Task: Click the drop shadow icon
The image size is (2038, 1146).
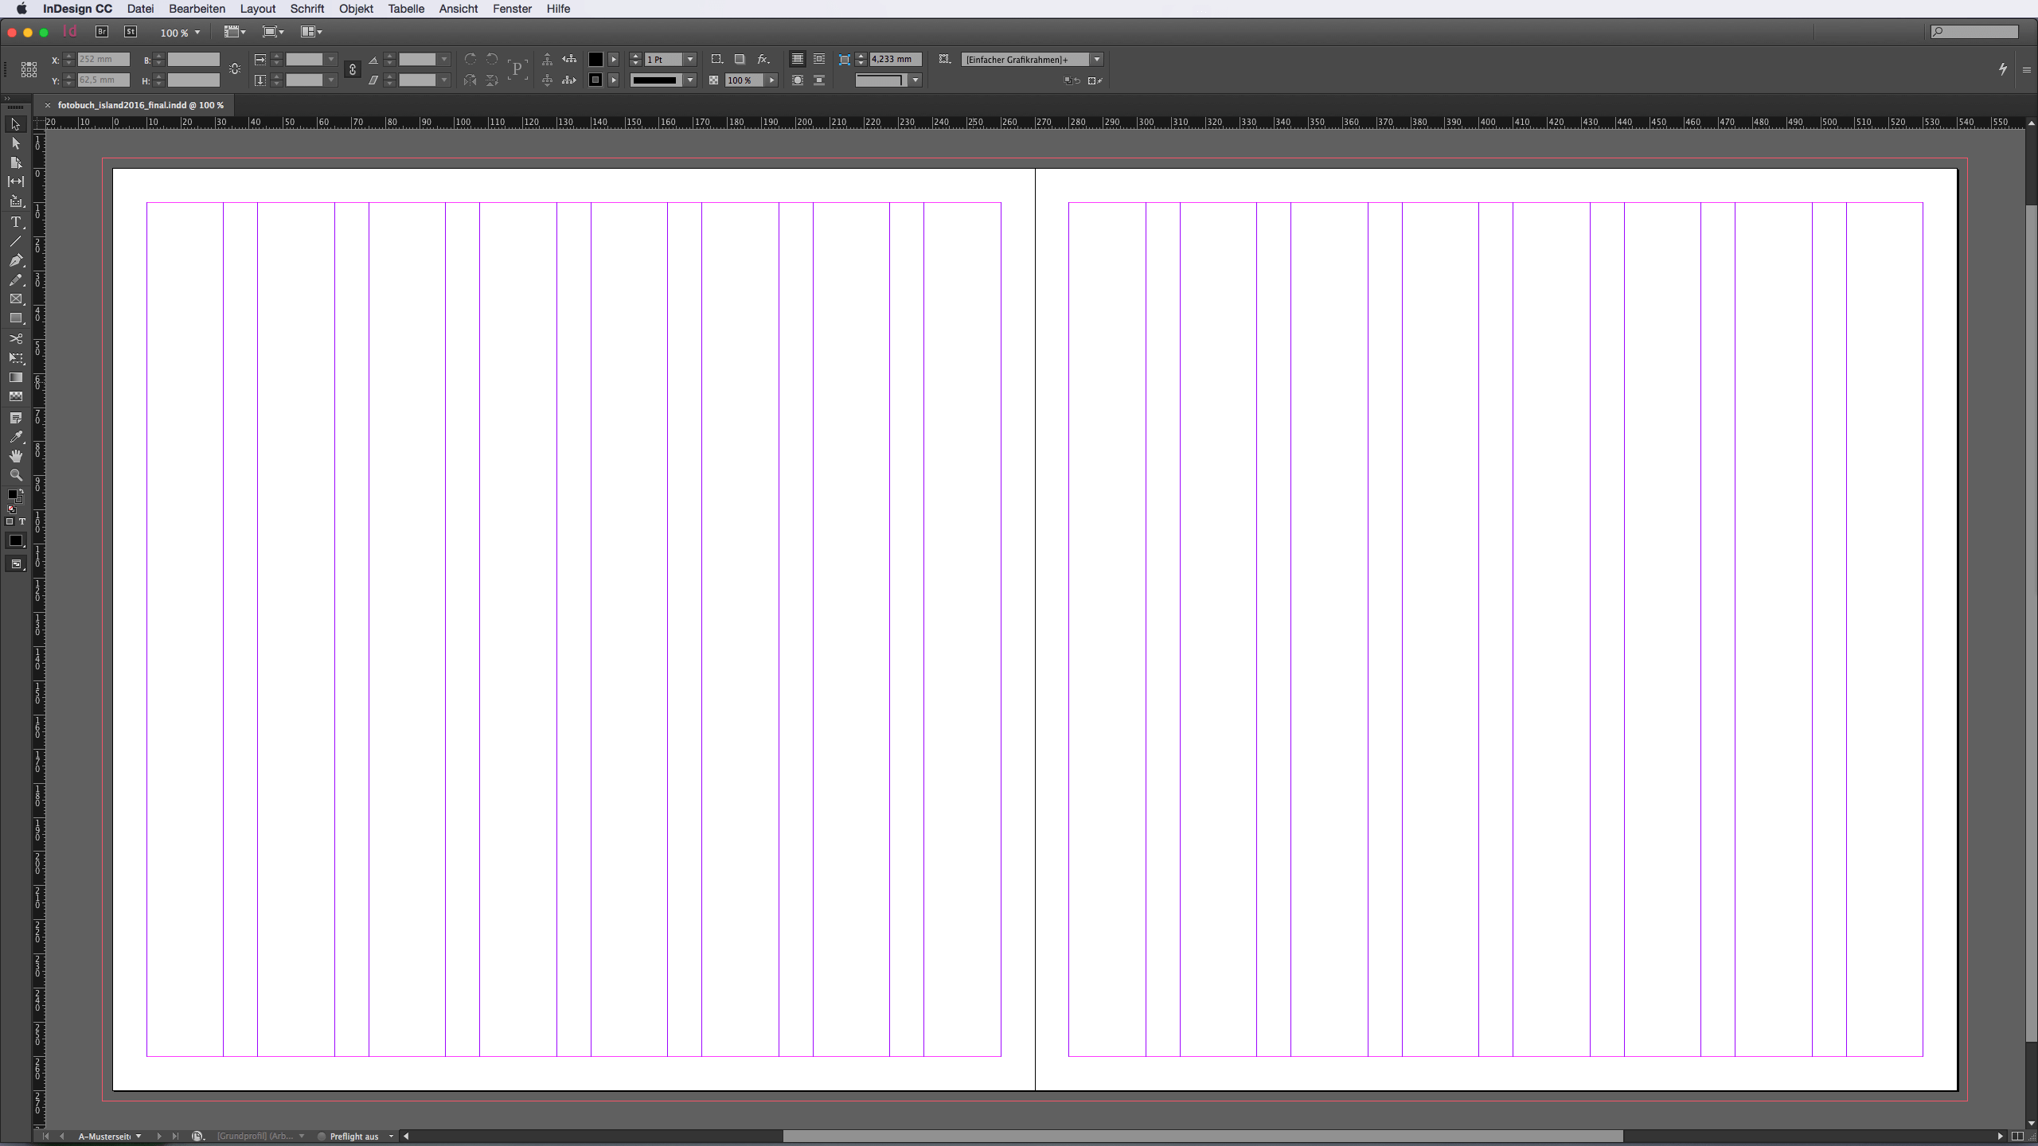Action: (740, 59)
